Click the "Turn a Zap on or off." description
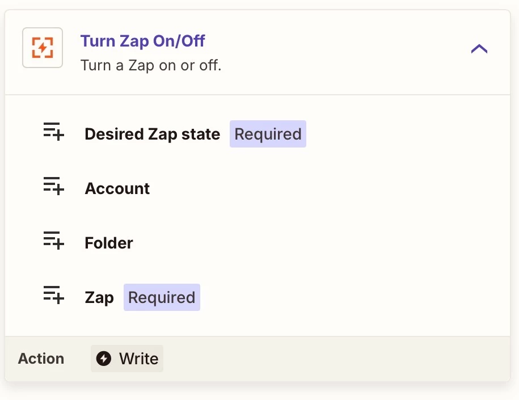Screen dimensions: 519x400 tap(151, 65)
